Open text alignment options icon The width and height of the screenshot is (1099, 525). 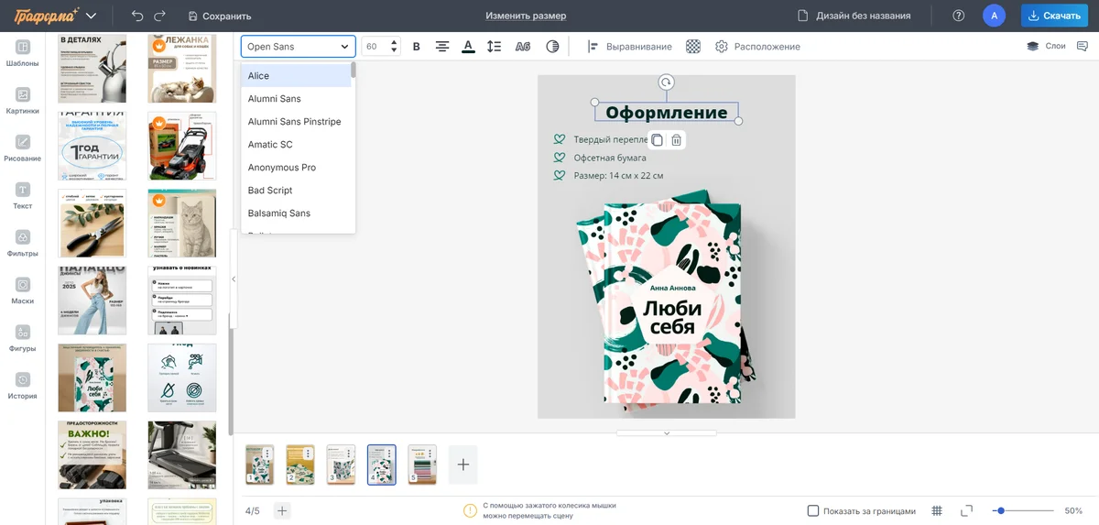(442, 47)
